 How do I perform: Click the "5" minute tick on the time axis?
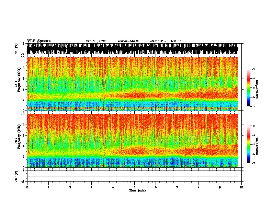[134, 187]
